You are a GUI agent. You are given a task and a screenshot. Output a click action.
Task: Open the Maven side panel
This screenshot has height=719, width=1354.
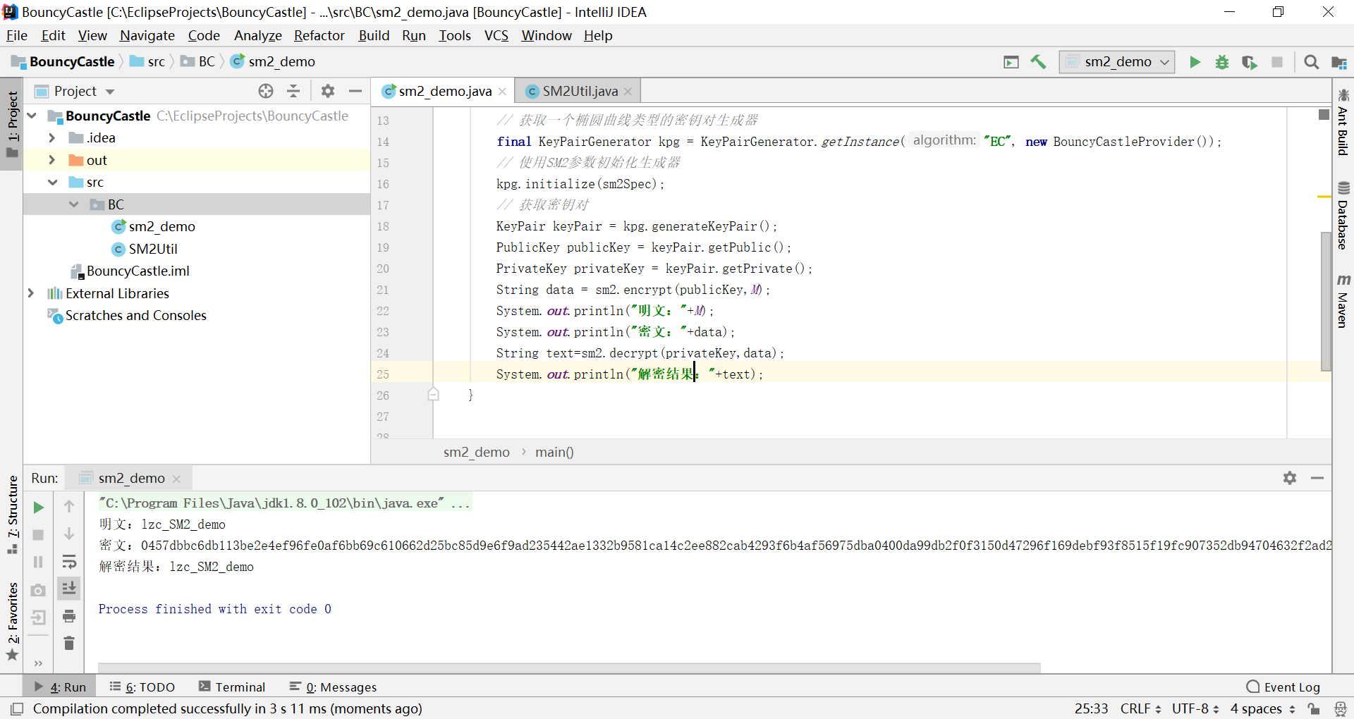[1343, 301]
